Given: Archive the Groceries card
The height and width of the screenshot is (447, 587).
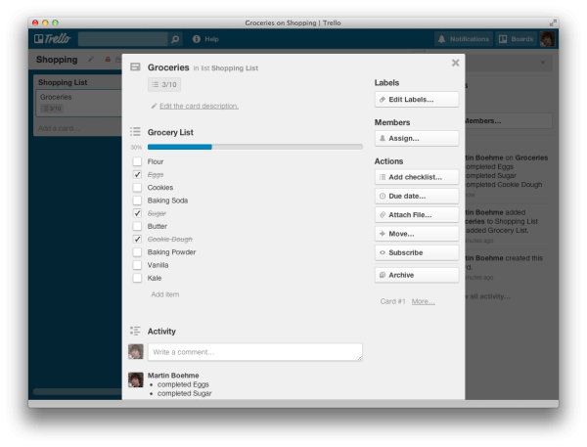Looking at the screenshot, I should pos(417,275).
